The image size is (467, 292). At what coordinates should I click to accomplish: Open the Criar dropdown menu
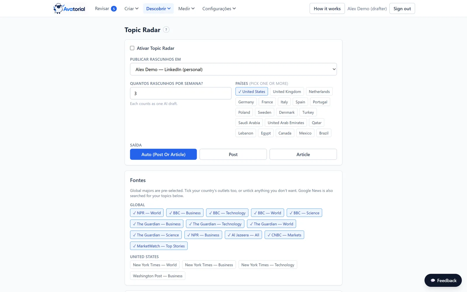coord(131,9)
